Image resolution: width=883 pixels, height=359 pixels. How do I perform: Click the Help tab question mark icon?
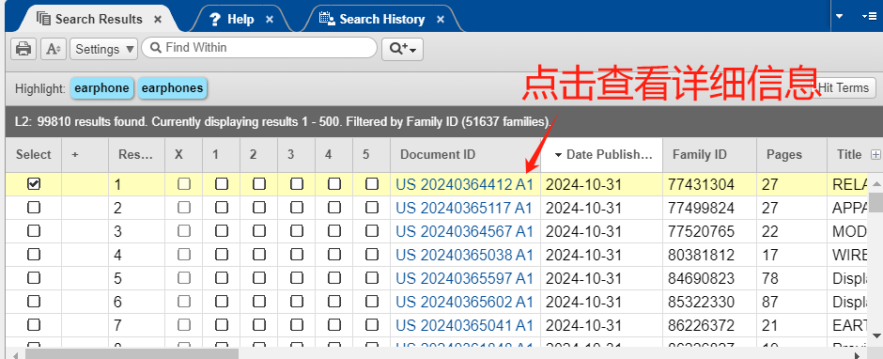coord(214,20)
